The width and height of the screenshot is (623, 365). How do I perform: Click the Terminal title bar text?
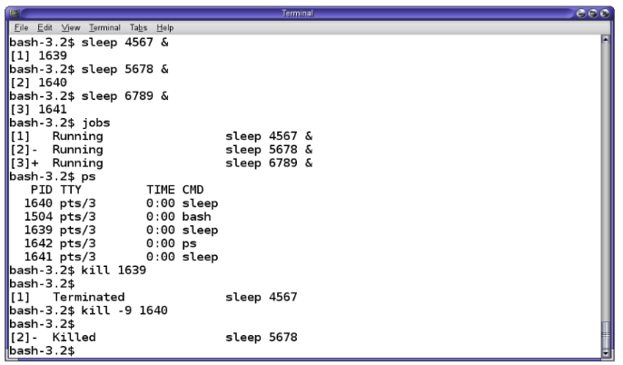pos(311,11)
